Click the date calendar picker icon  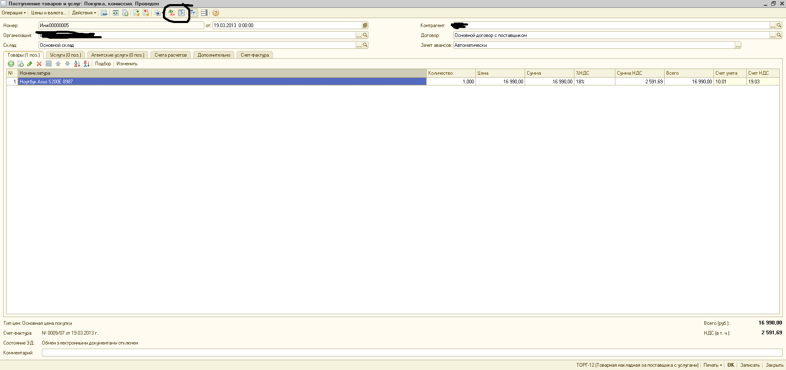coord(365,25)
